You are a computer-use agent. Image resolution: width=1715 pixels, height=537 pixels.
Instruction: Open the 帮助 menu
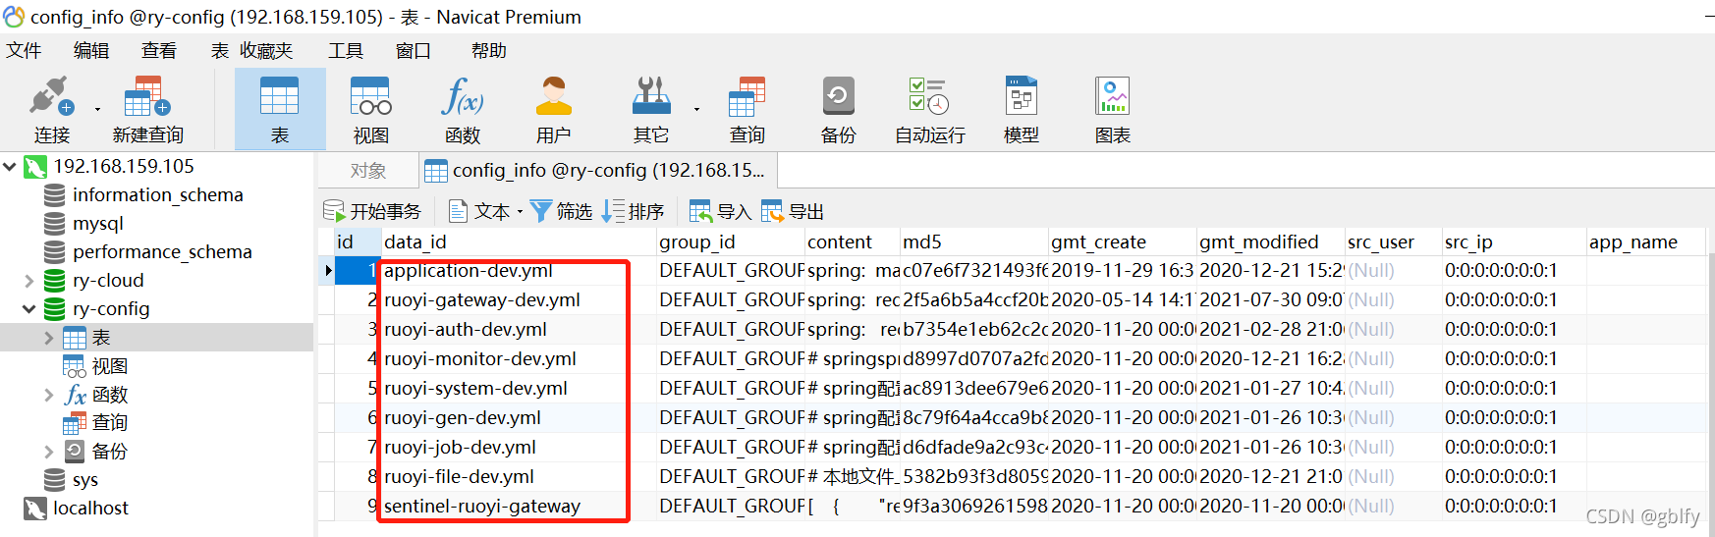[x=489, y=51]
